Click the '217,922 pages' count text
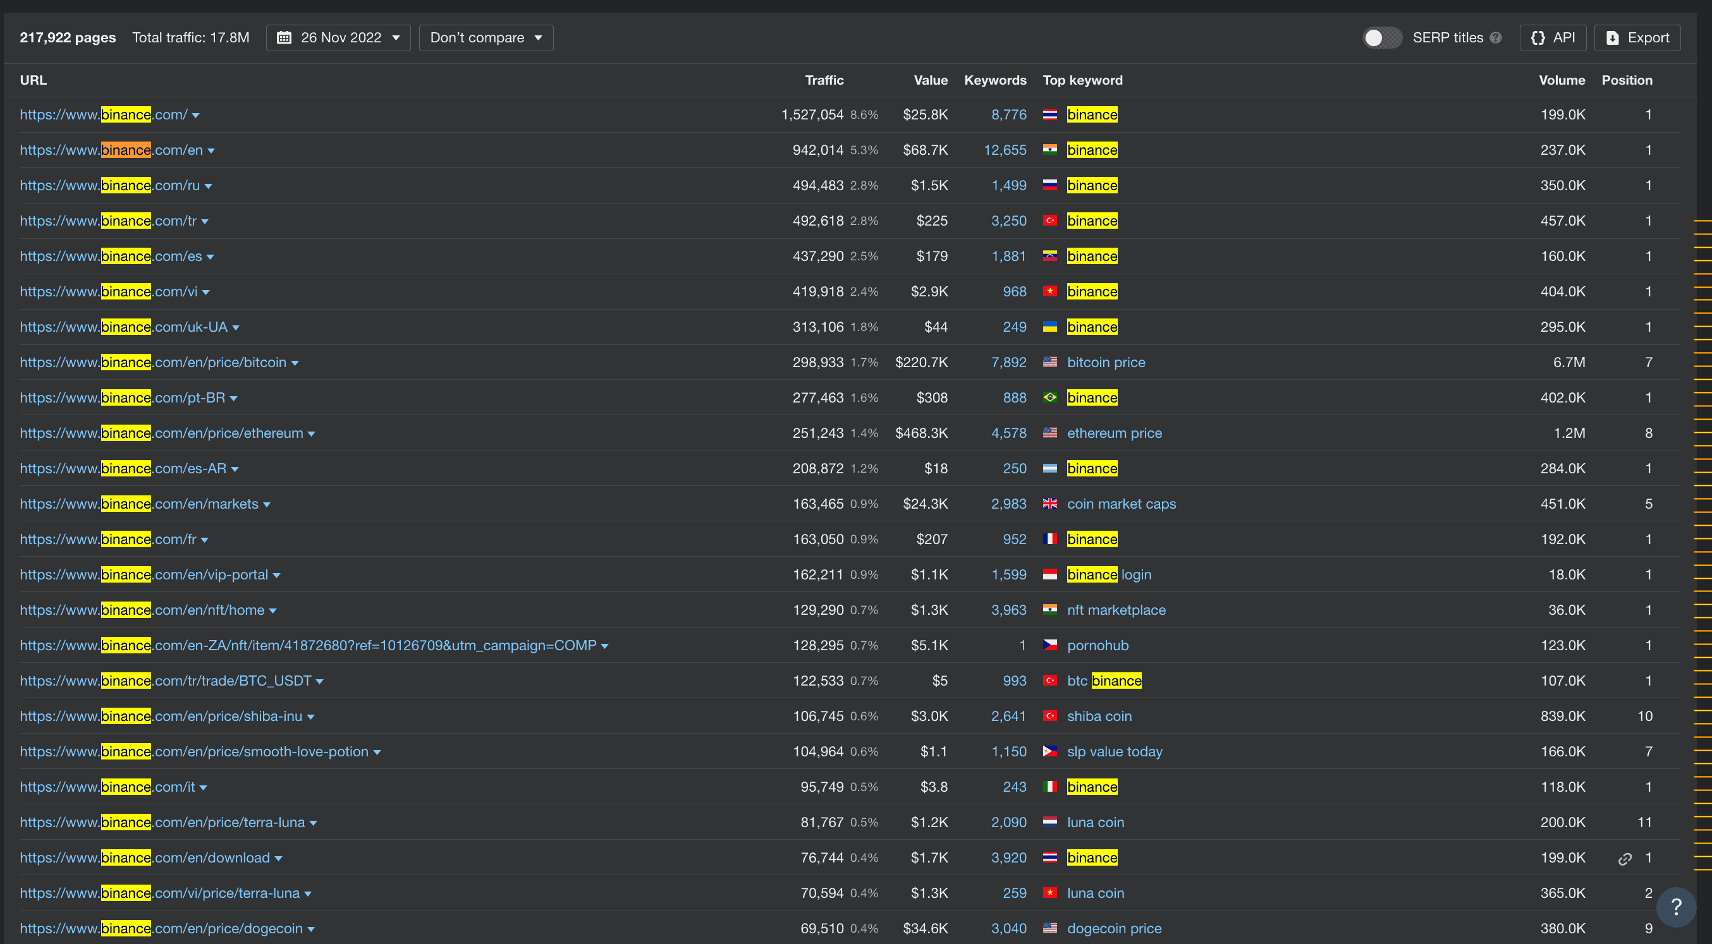The height and width of the screenshot is (944, 1712). [68, 38]
